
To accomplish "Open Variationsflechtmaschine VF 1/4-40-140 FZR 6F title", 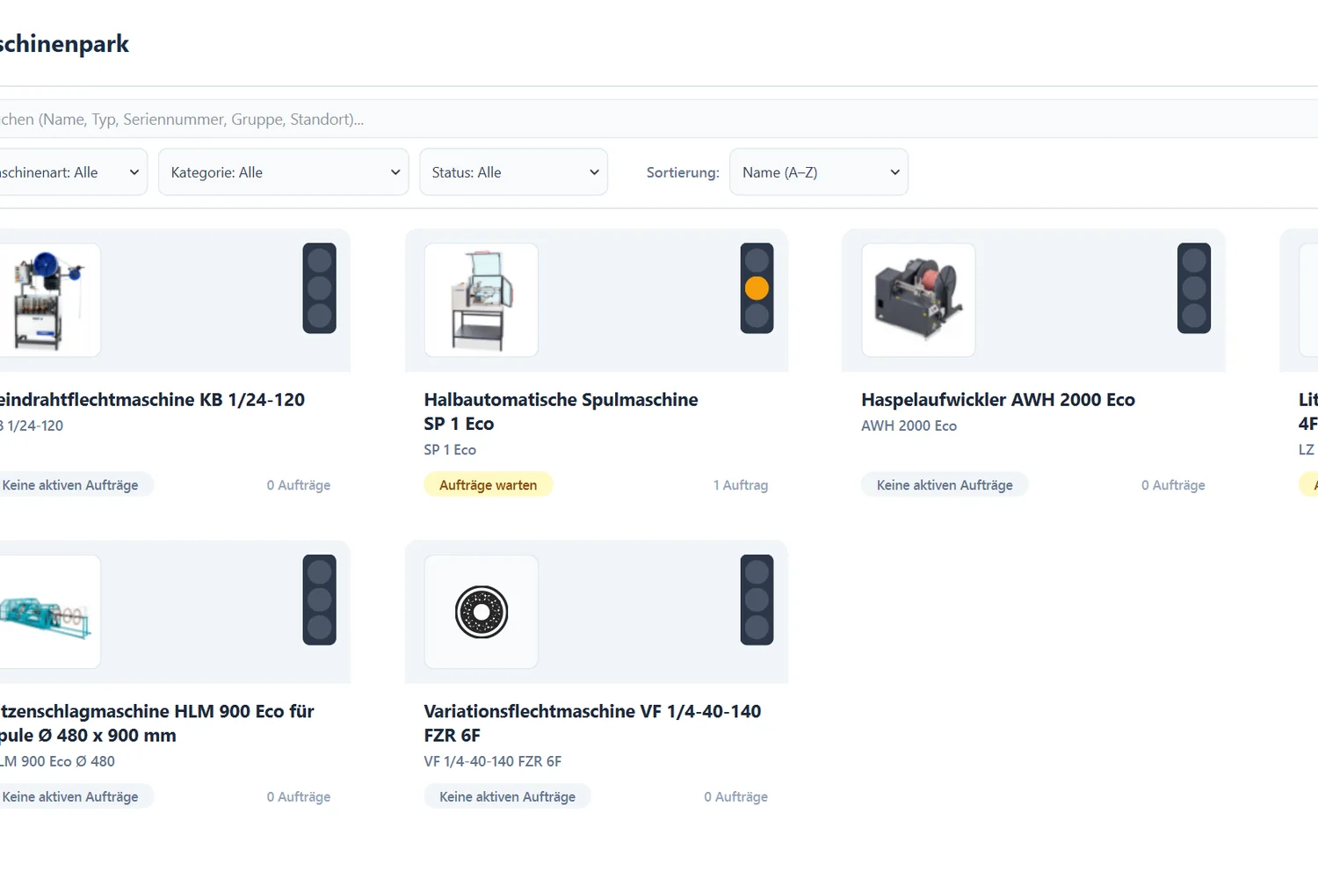I will [593, 723].
